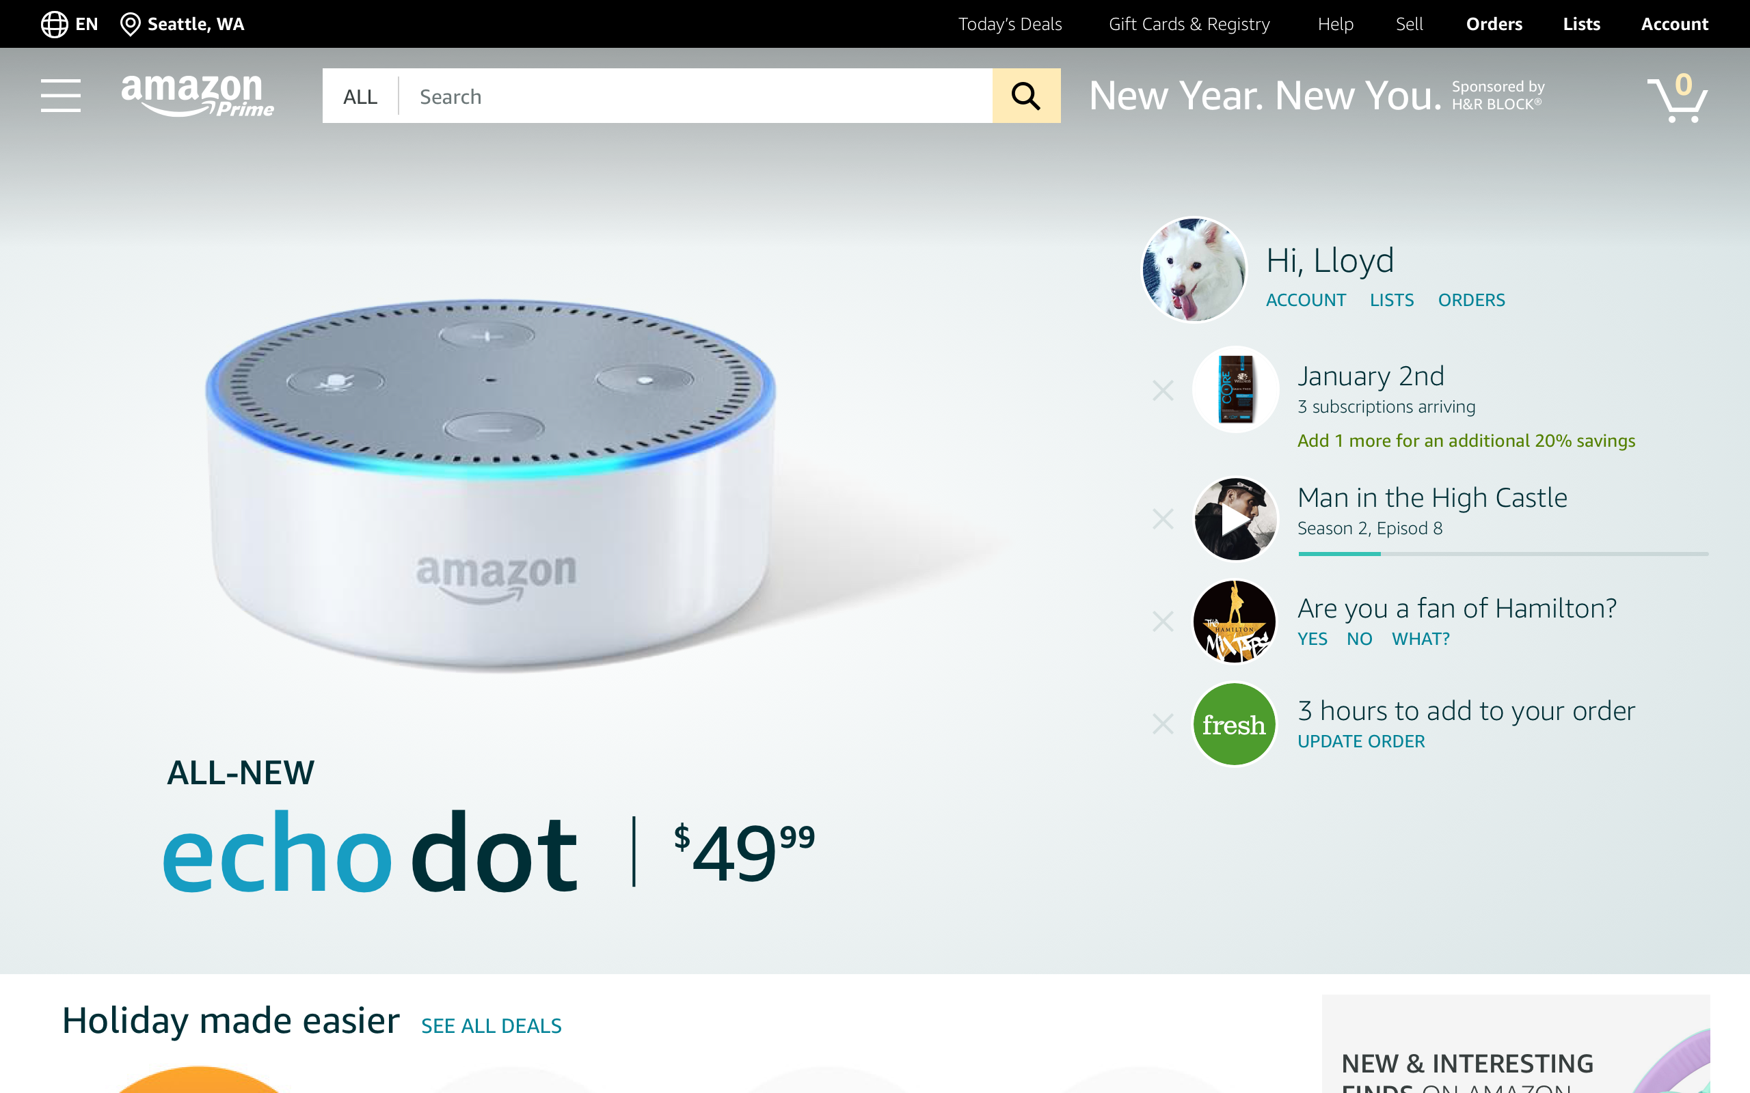Dismiss the Man in the High Castle card
The width and height of the screenshot is (1750, 1093).
[1163, 519]
